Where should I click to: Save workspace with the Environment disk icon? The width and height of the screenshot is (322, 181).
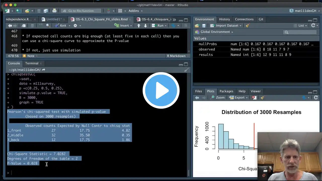click(x=204, y=26)
